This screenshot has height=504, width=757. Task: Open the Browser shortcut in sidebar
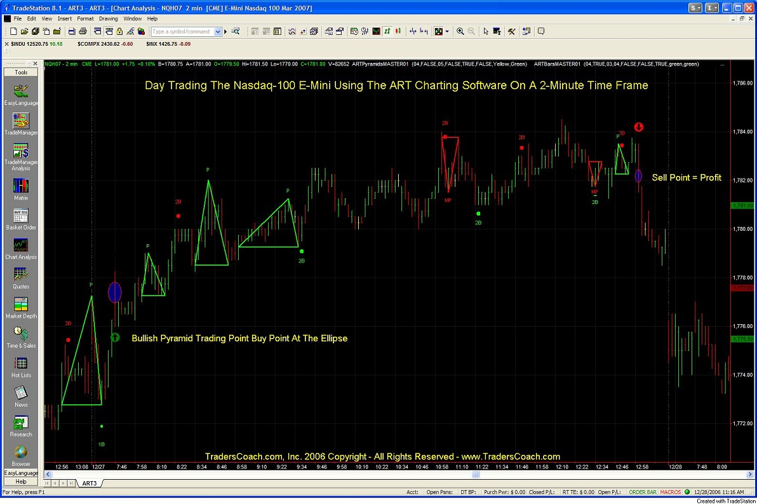(x=21, y=455)
